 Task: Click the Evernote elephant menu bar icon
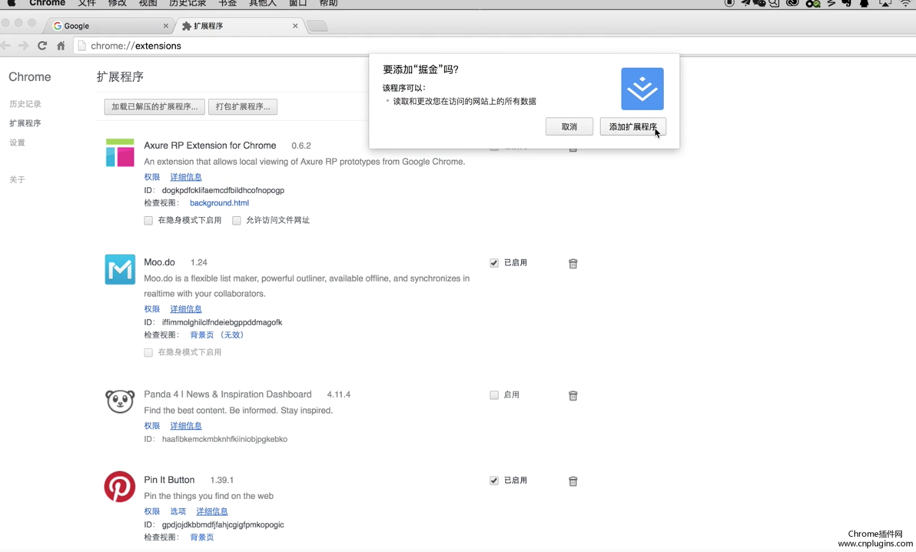click(847, 3)
